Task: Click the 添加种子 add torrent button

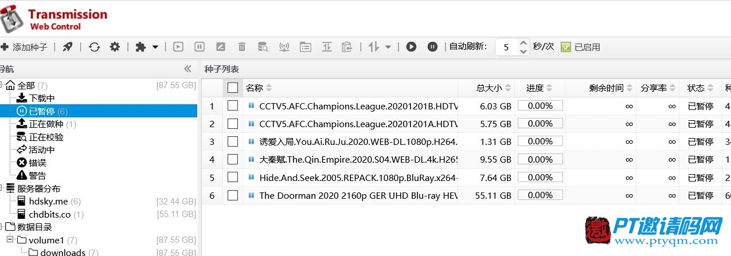Action: coord(24,47)
